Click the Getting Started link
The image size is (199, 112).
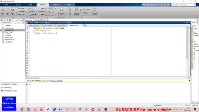click(57, 81)
